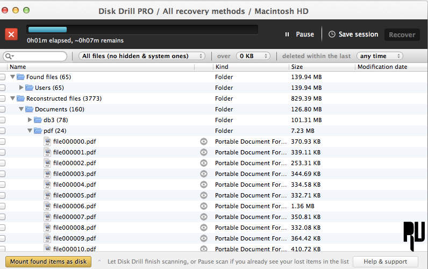Check the db3 (78) row checkbox
Viewport: 428px width, 269px height.
point(2,120)
